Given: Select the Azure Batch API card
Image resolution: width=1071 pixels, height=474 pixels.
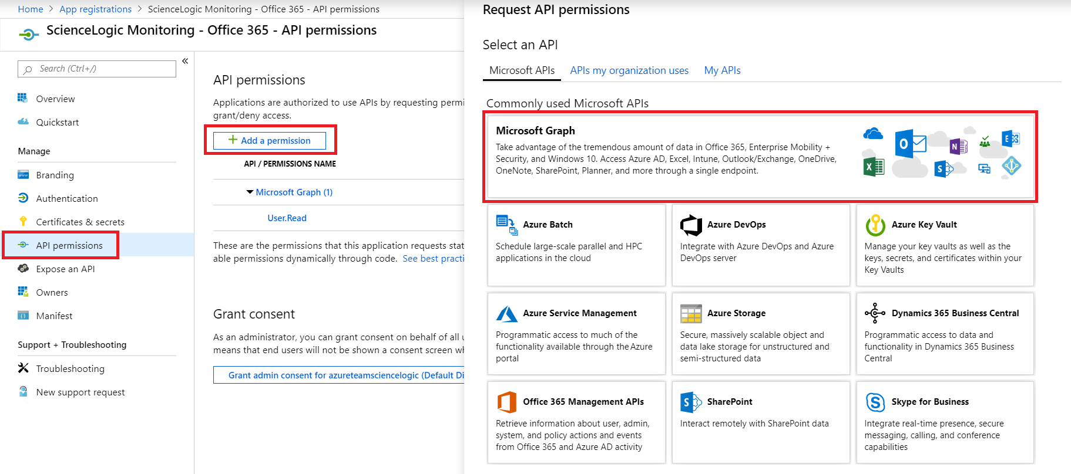Looking at the screenshot, I should click(x=576, y=245).
